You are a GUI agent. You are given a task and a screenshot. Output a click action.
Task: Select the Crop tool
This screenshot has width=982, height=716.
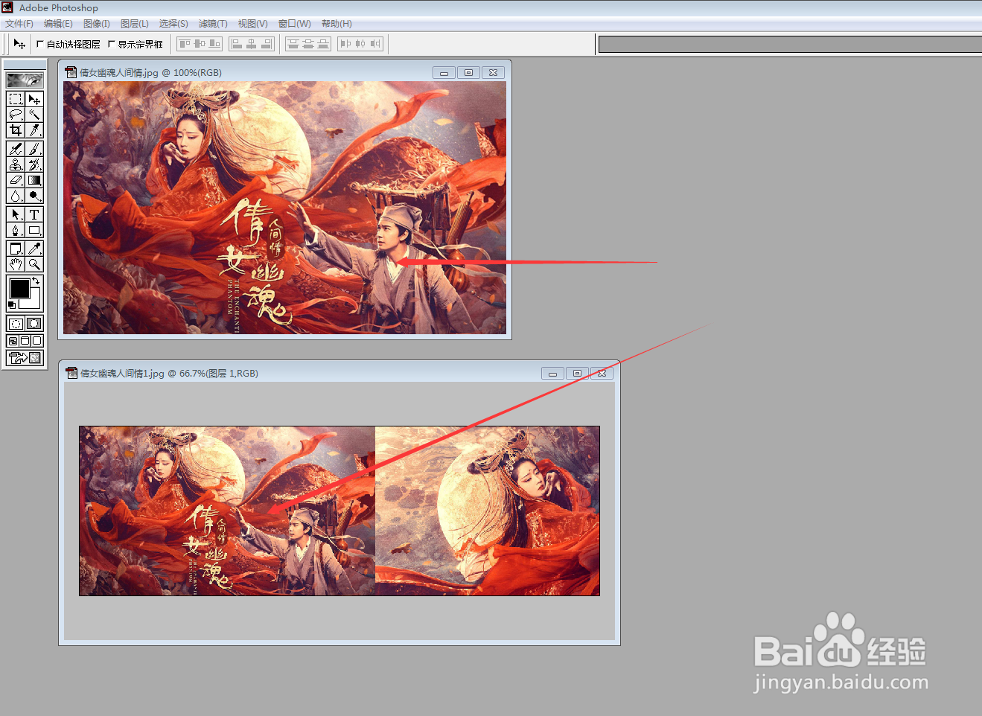[x=16, y=130]
